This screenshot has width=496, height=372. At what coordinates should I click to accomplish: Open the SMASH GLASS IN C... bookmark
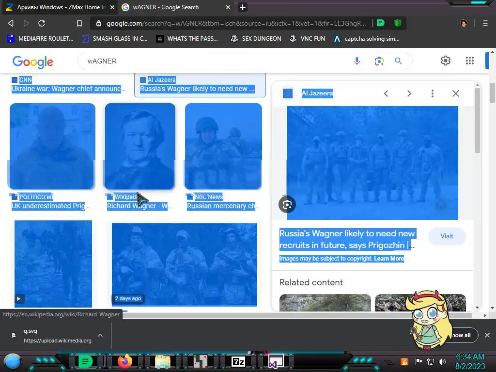point(114,39)
